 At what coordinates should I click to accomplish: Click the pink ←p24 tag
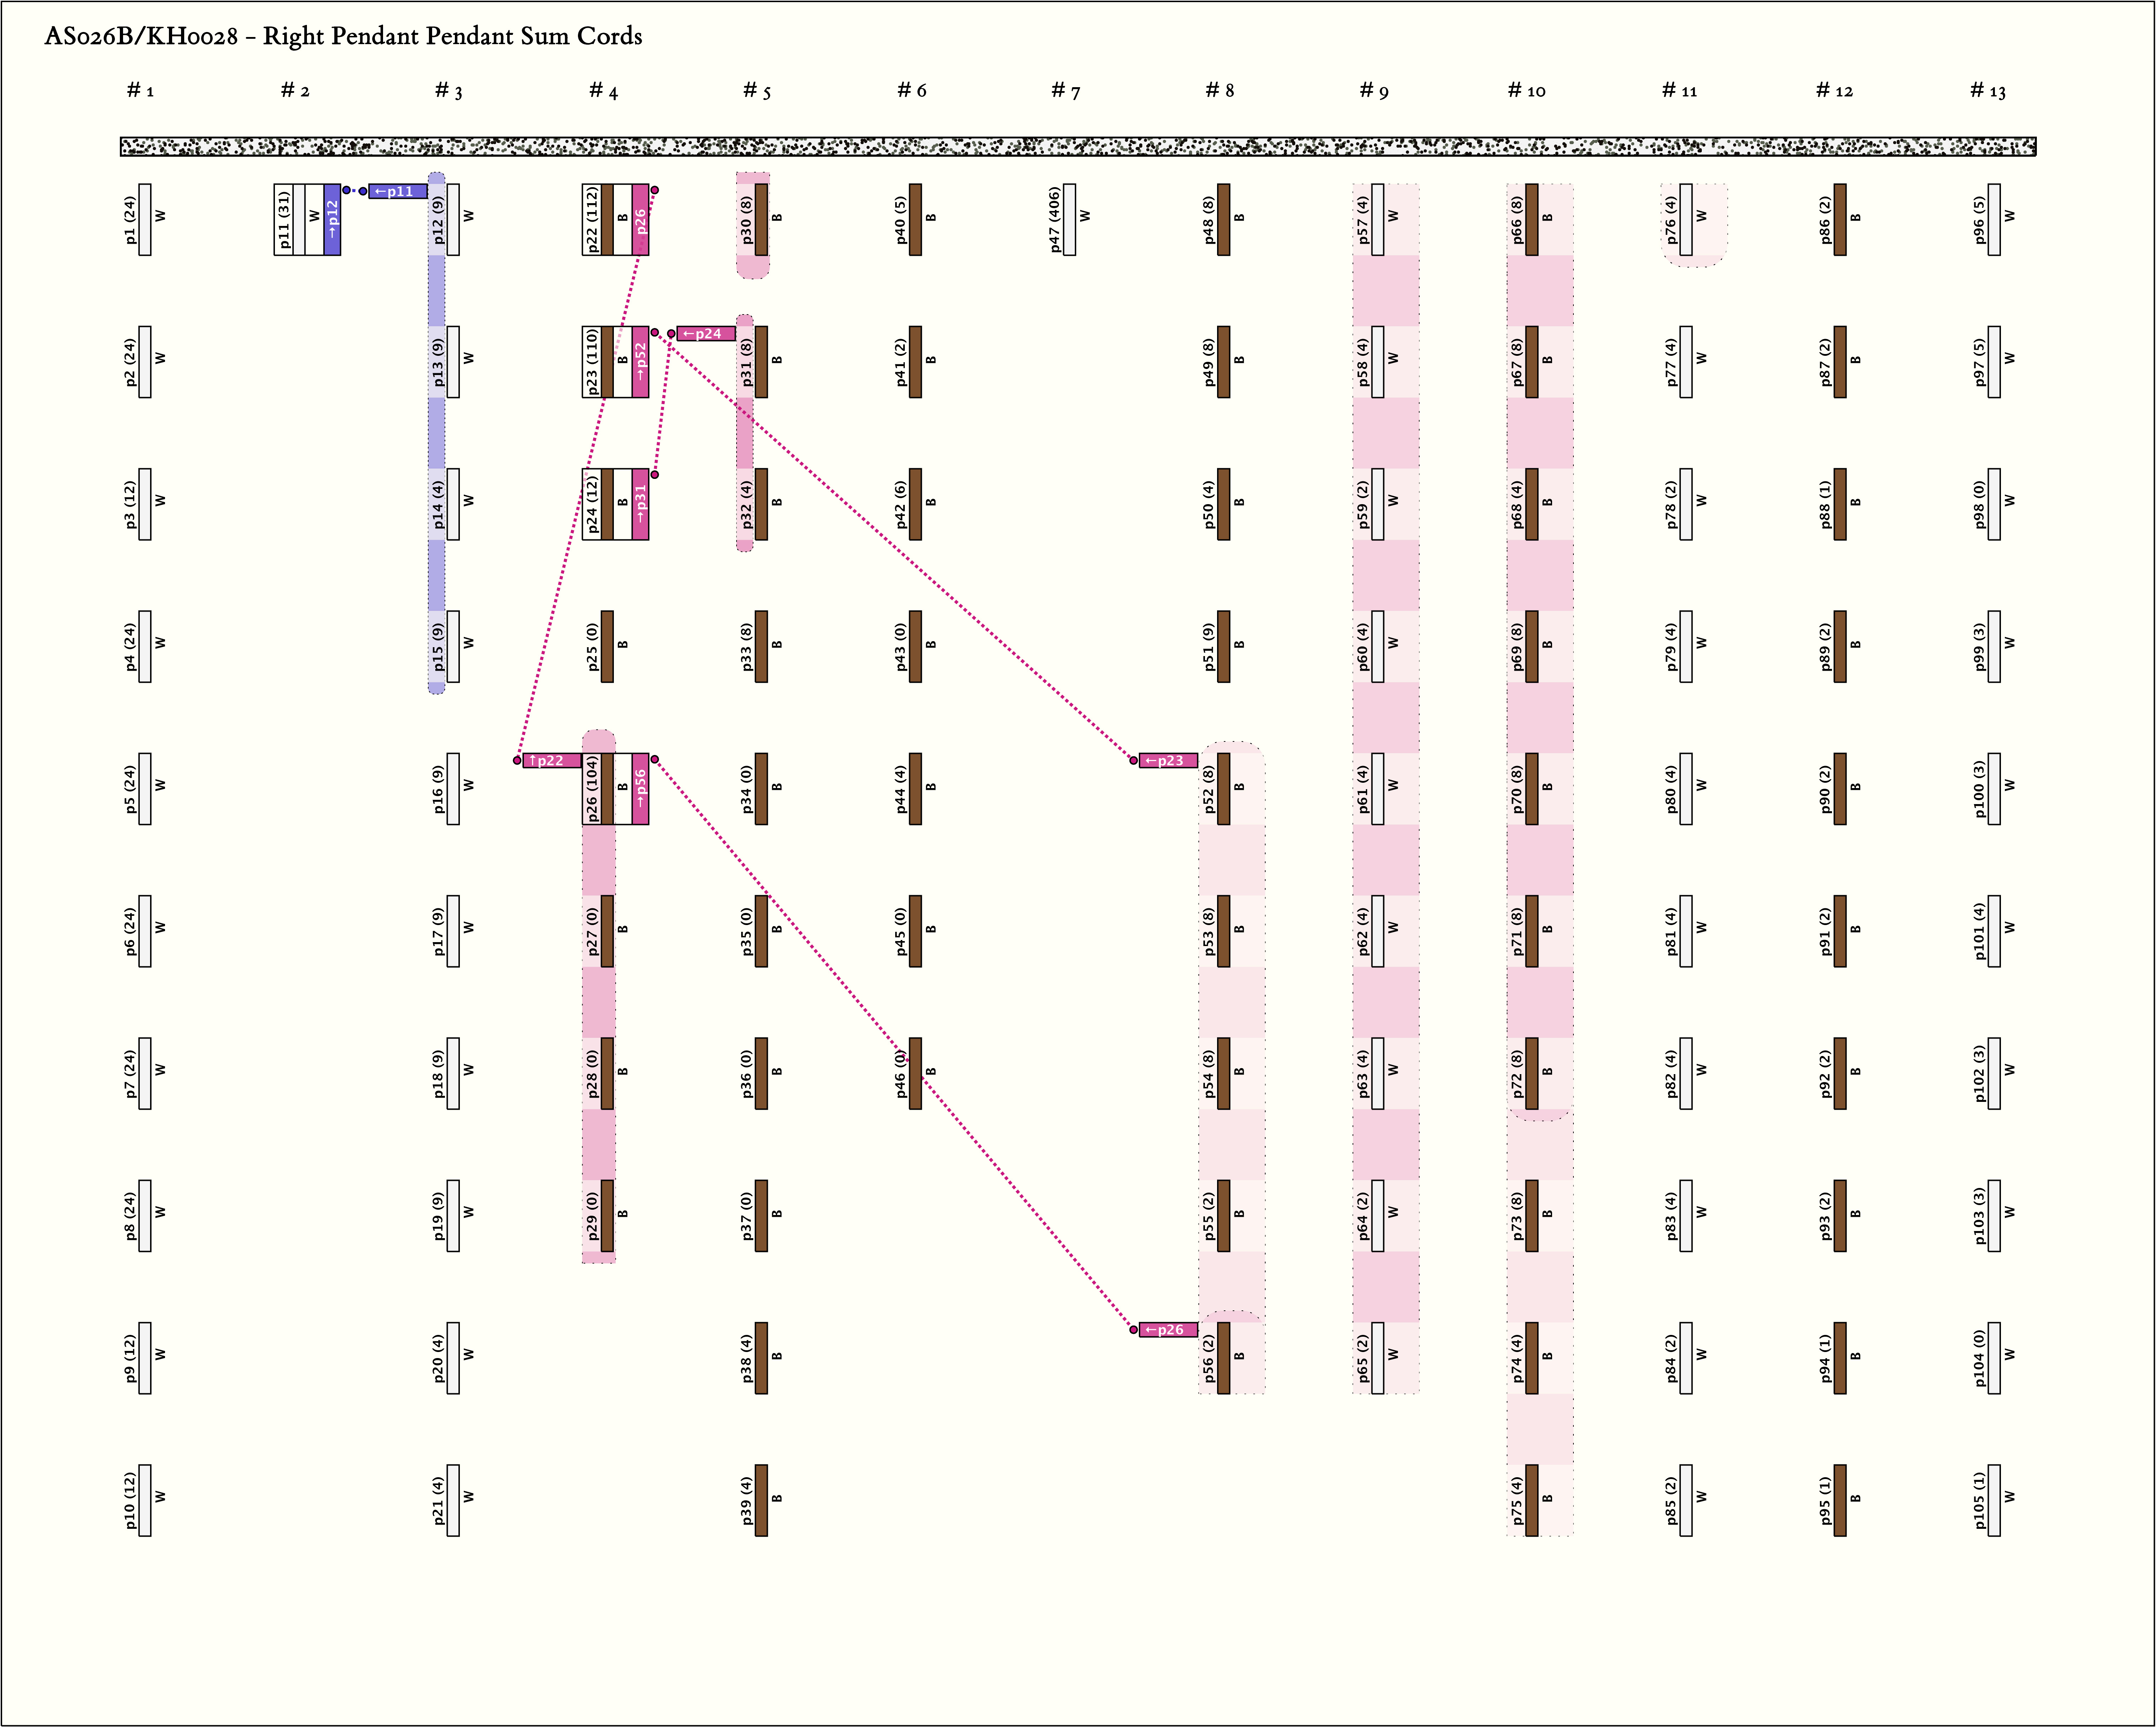pos(706,333)
